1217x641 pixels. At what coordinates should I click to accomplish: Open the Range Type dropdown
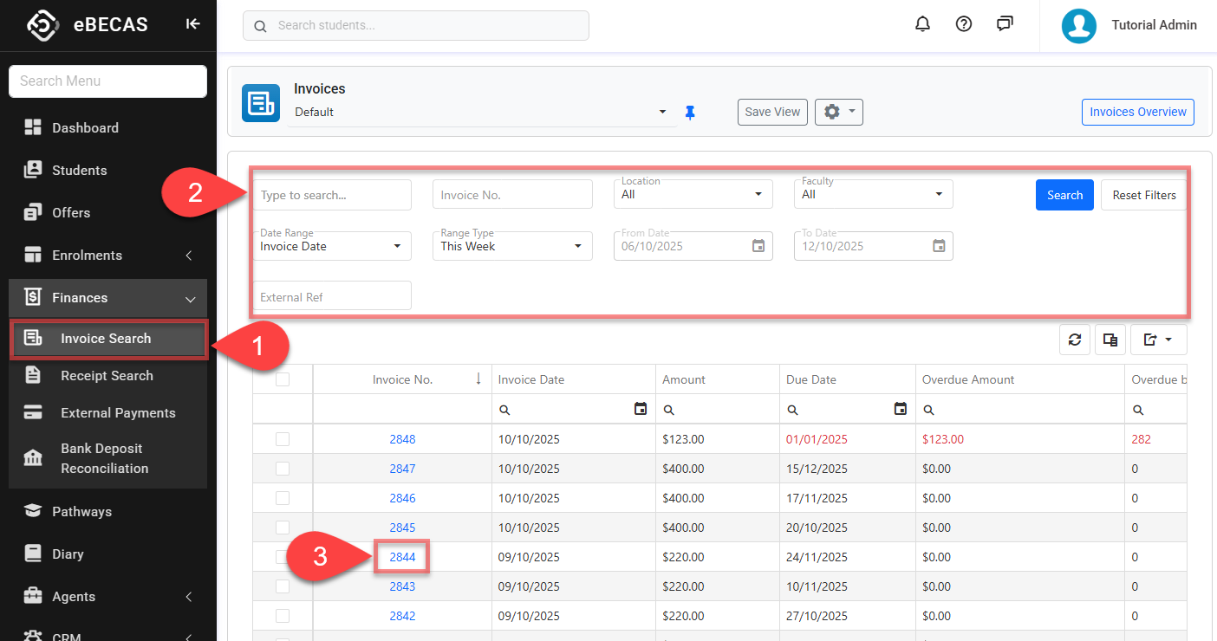tap(511, 246)
